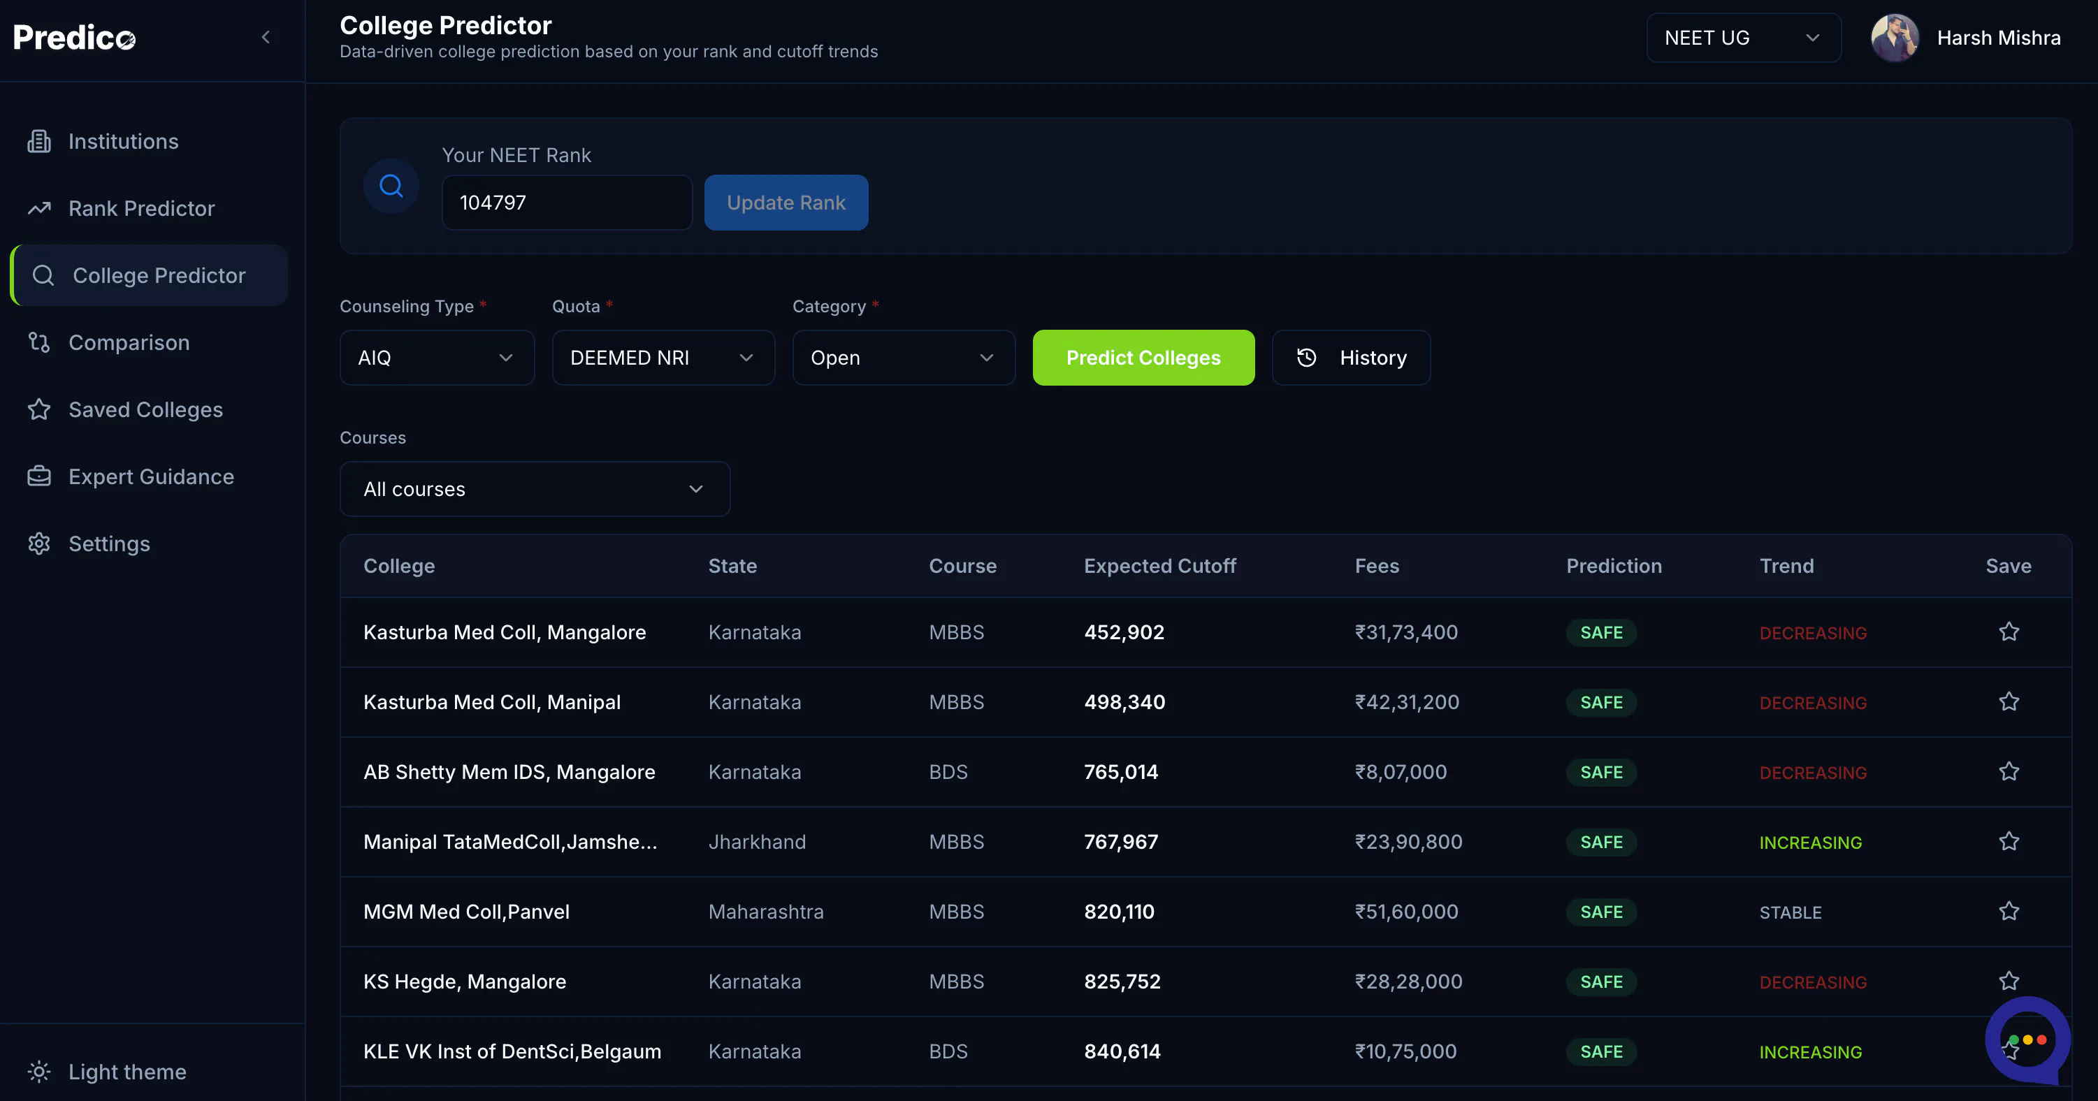The width and height of the screenshot is (2098, 1101).
Task: Click the Expert Guidance briefcase icon
Action: point(39,476)
